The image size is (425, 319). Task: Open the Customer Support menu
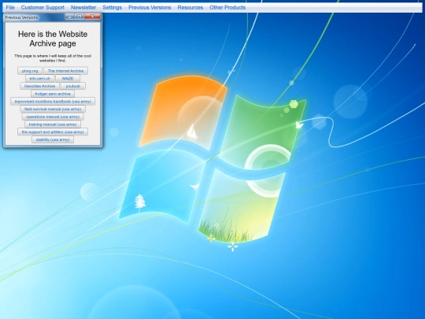pyautogui.click(x=42, y=8)
